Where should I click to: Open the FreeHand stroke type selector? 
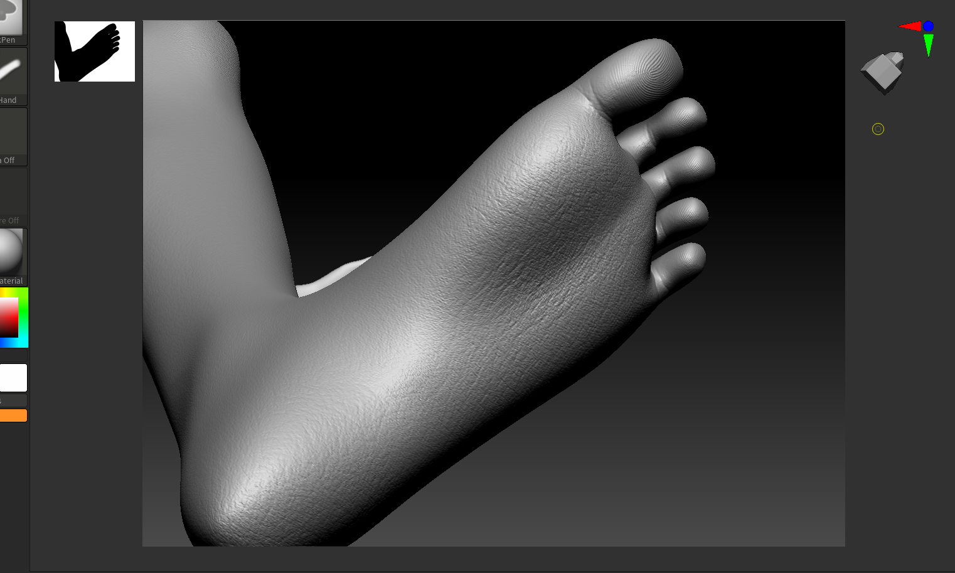click(x=13, y=77)
